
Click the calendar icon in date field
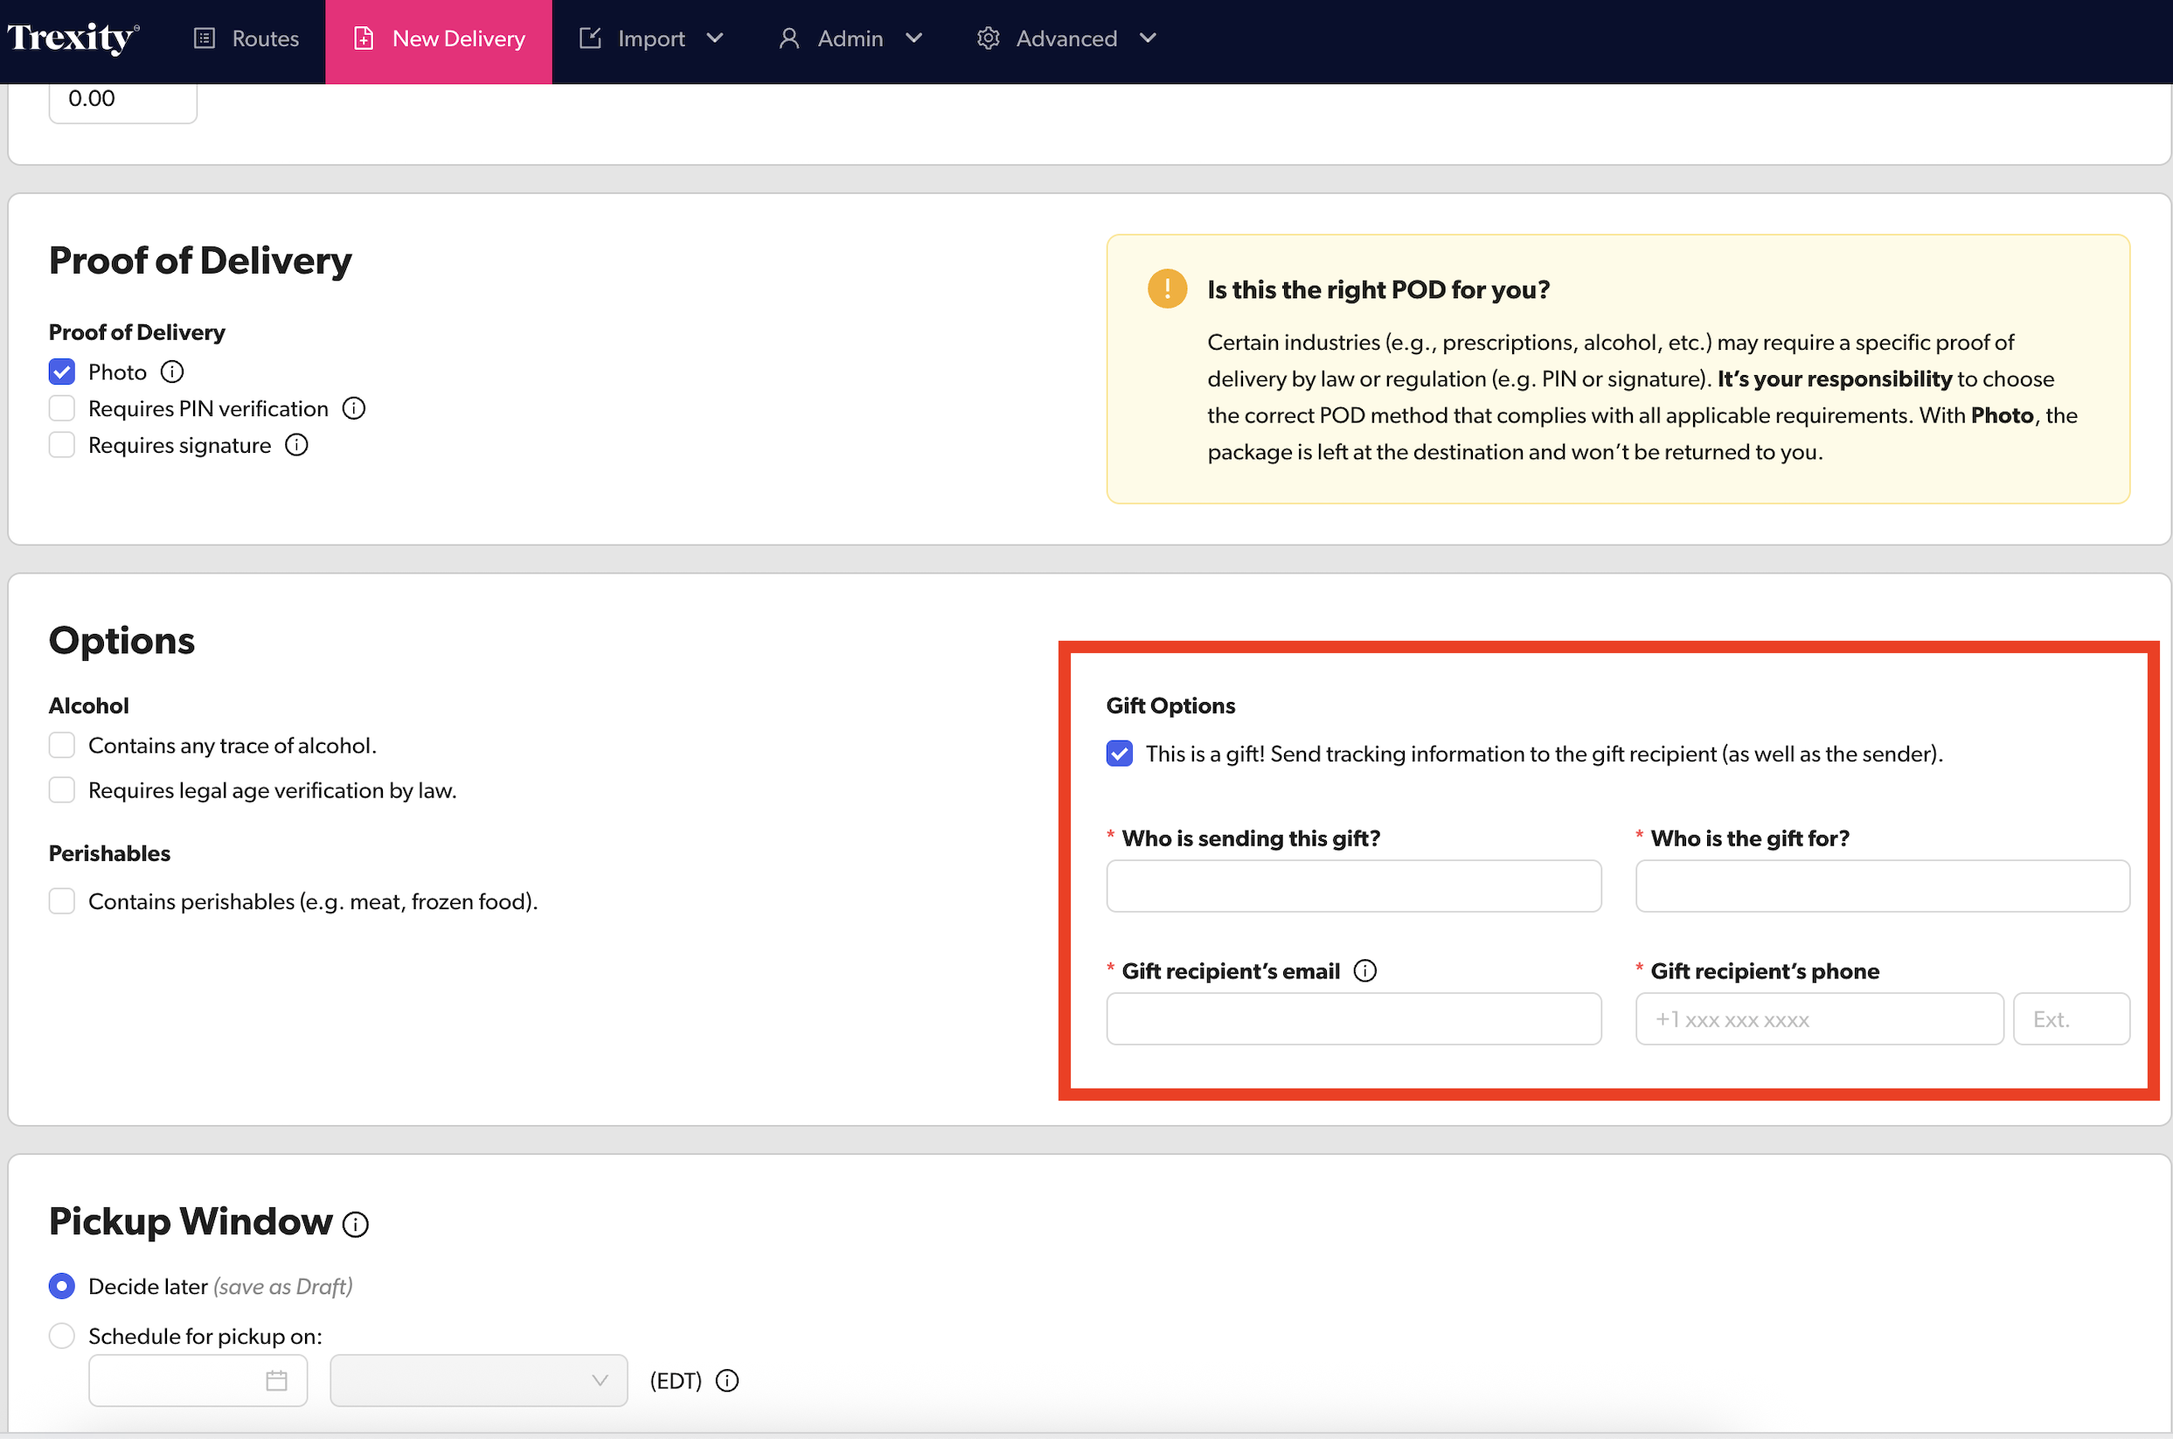(276, 1380)
